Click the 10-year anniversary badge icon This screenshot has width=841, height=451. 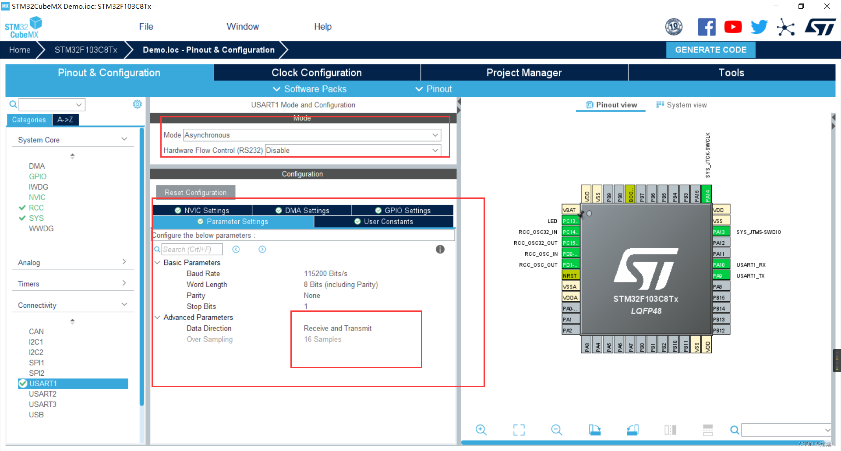click(x=674, y=27)
